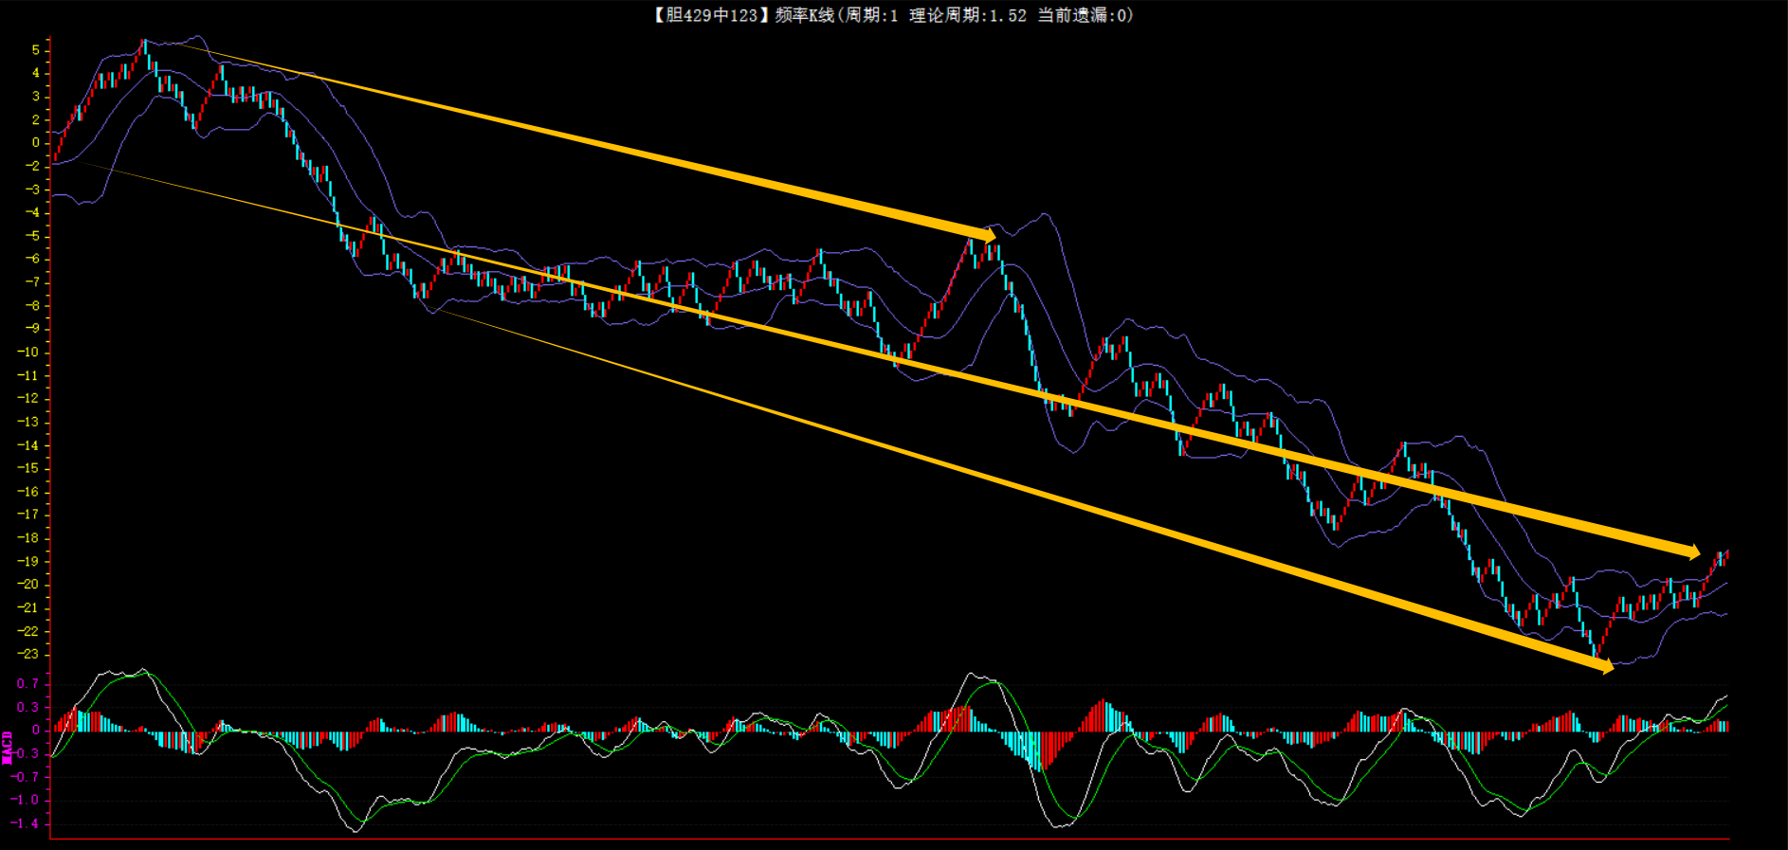Viewport: 1788px width, 850px height.
Task: Select the highest candlestick peak at level 5
Action: coord(143,47)
